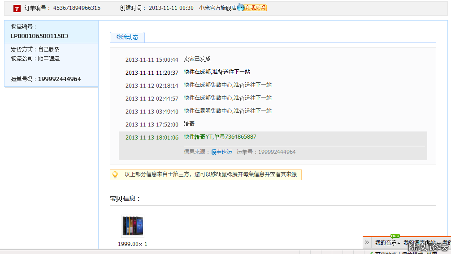Click the waybill number 199992444964 in sidebar
Image resolution: width=451 pixels, height=254 pixels.
[x=59, y=79]
